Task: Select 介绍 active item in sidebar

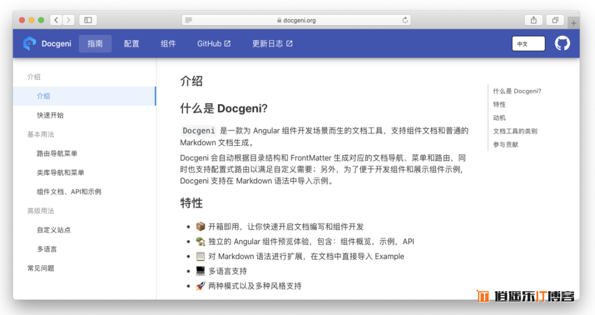Action: [84, 96]
